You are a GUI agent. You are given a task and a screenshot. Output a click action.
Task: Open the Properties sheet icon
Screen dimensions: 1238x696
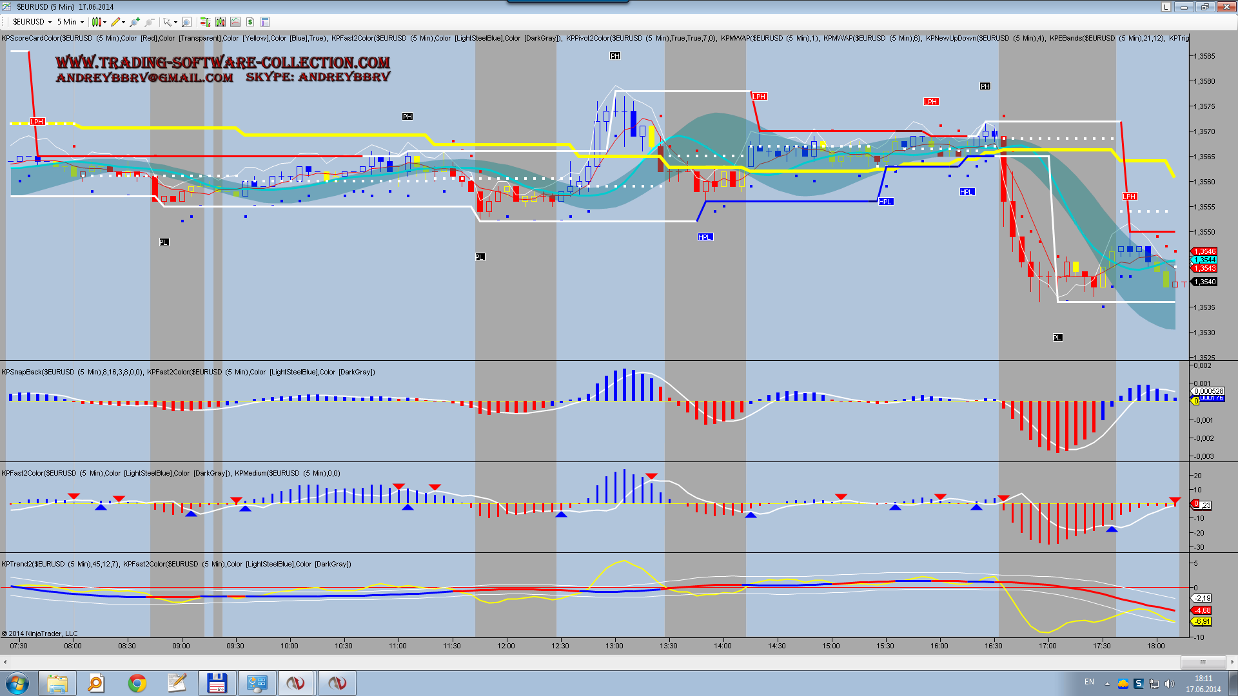tap(265, 22)
